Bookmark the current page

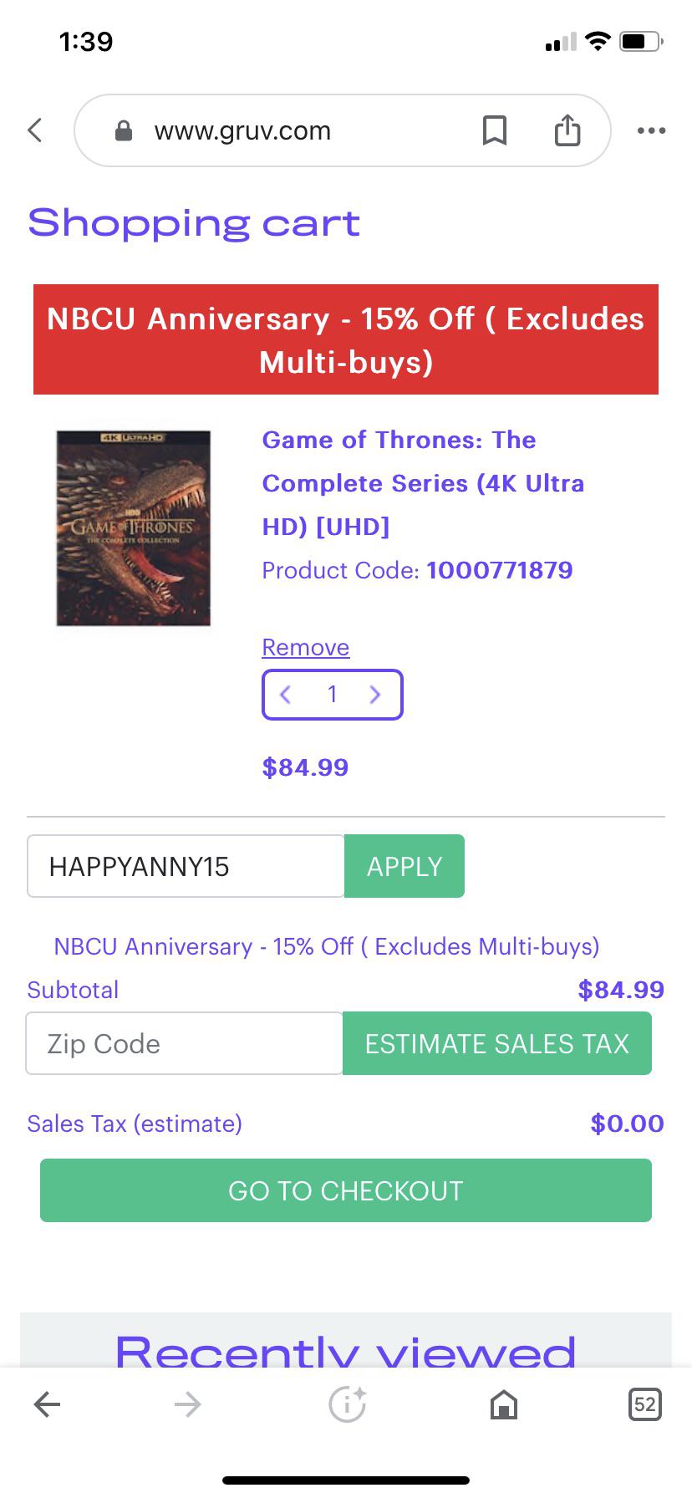[495, 130]
